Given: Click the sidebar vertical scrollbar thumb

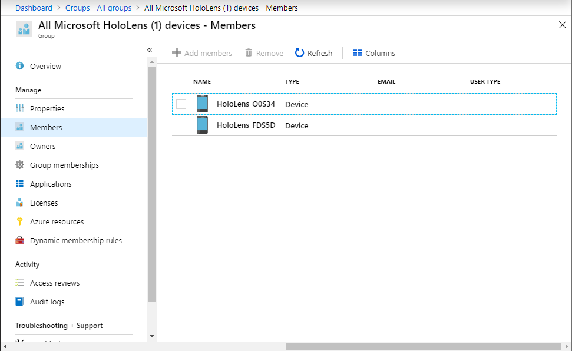Looking at the screenshot, I should point(152,184).
